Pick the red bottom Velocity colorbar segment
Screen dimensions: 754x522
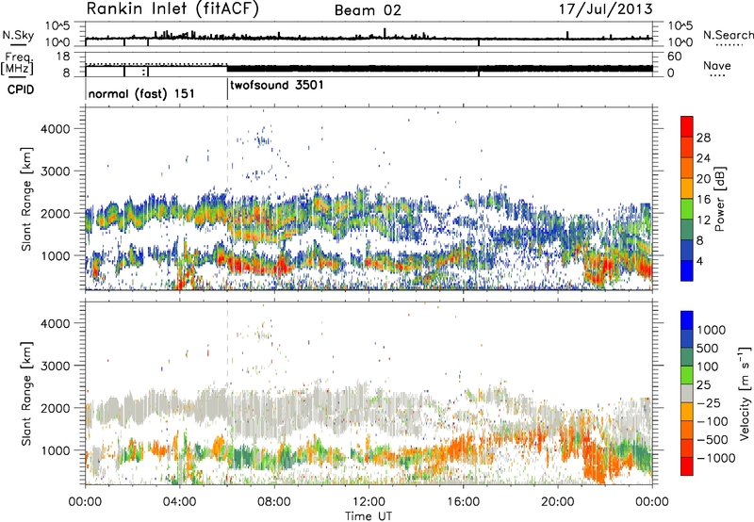pyautogui.click(x=687, y=466)
